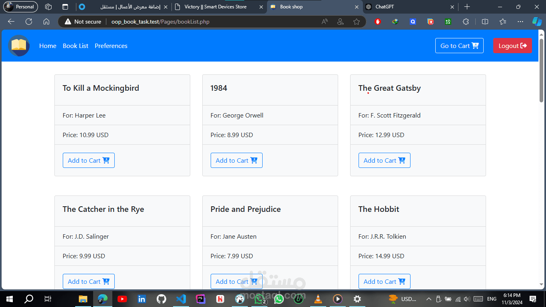Viewport: 546px width, 307px height.
Task: Add To Kill a Mockingbird to cart
Action: (x=89, y=160)
